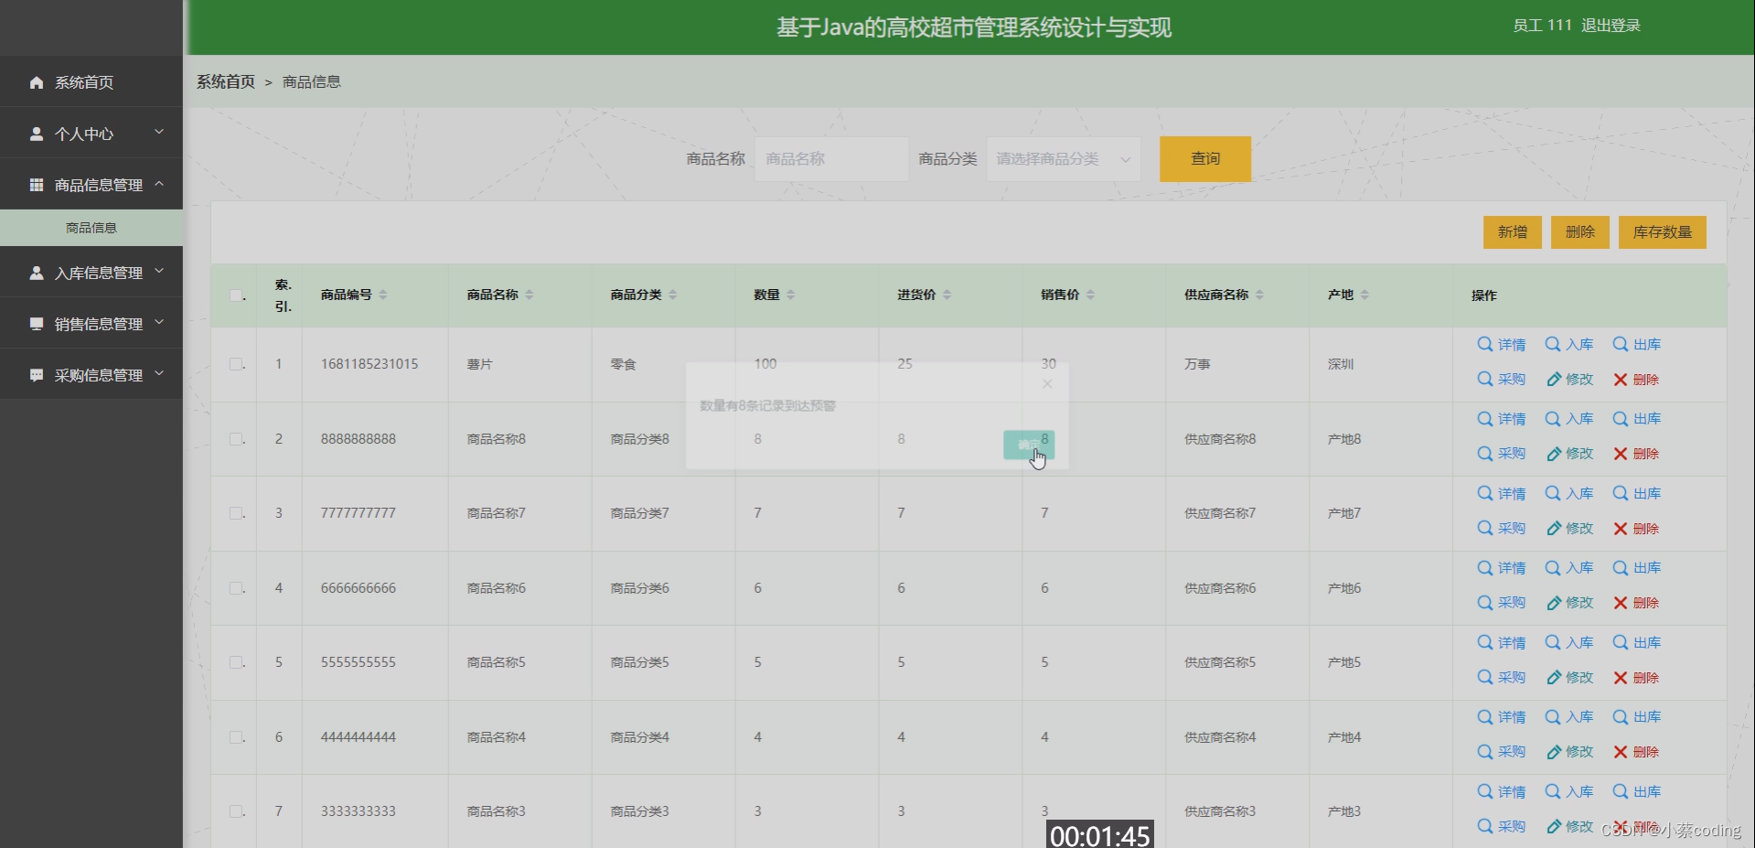This screenshot has width=1755, height=848.
Task: Collapse 商品信息管理 chevron in sidebar
Action: coord(159,184)
